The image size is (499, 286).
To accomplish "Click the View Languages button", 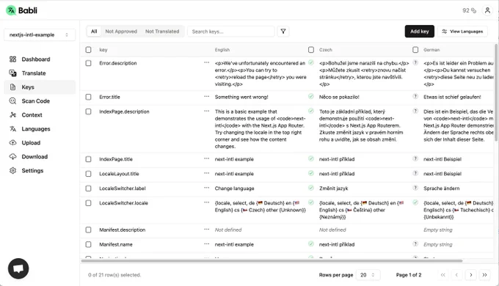I will point(462,32).
